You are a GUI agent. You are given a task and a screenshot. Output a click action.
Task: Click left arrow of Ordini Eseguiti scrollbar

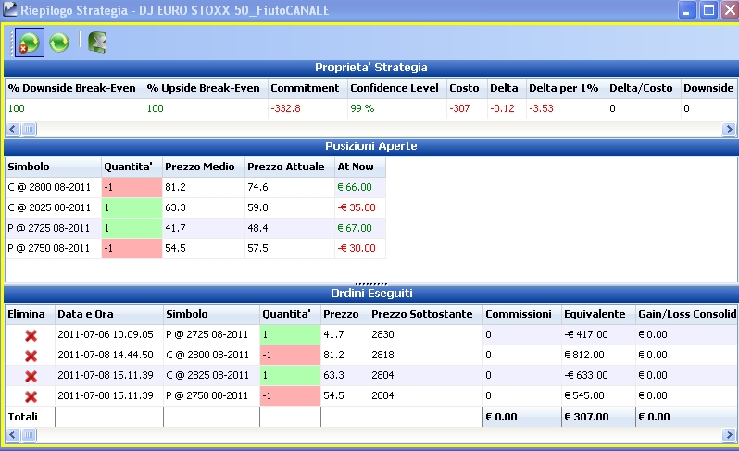(13, 434)
